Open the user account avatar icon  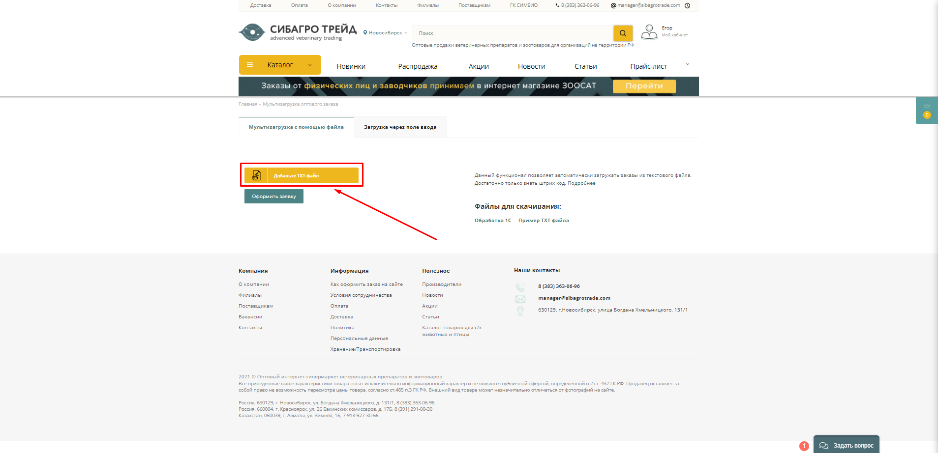pos(649,32)
